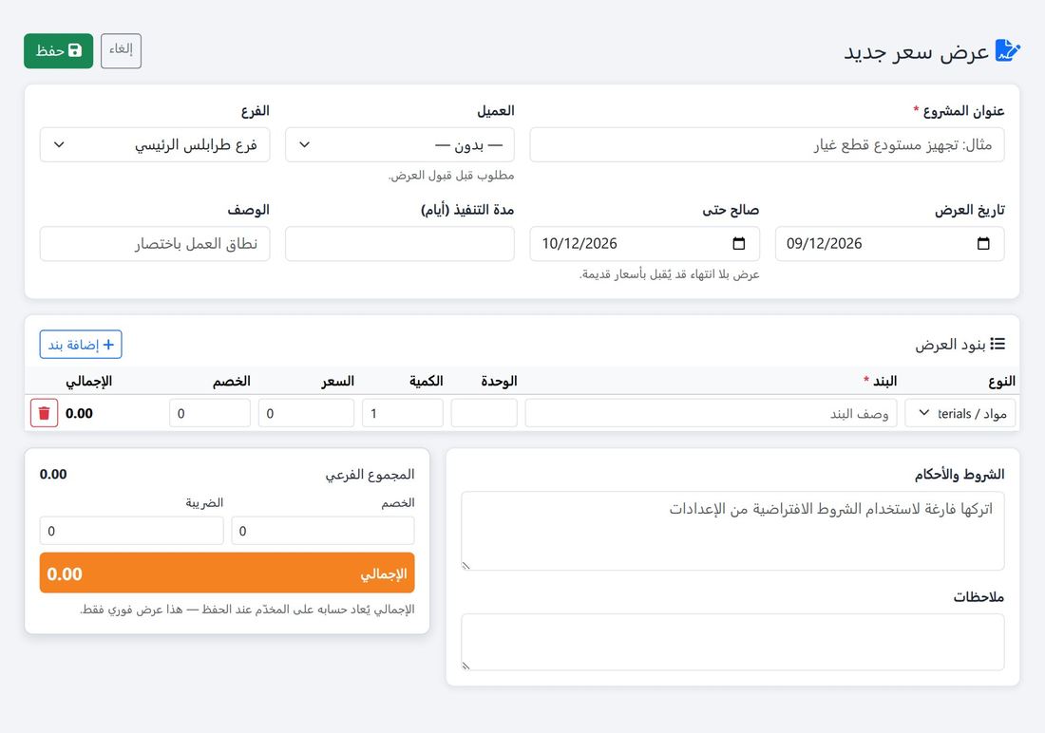Open the الفرع dropdown فرع طرابلس الرئيسي

pos(155,144)
